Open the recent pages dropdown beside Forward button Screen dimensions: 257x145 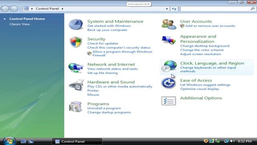click(x=20, y=9)
